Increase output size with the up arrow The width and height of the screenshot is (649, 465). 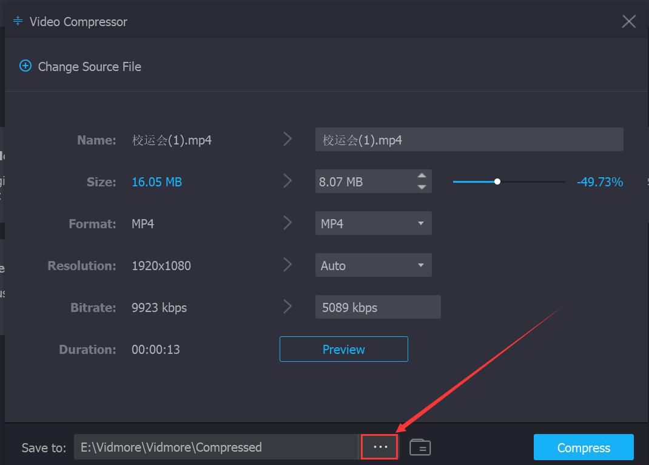point(422,176)
